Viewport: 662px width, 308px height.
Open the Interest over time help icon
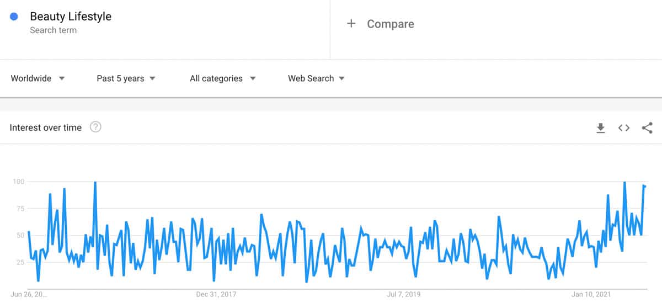pos(95,128)
